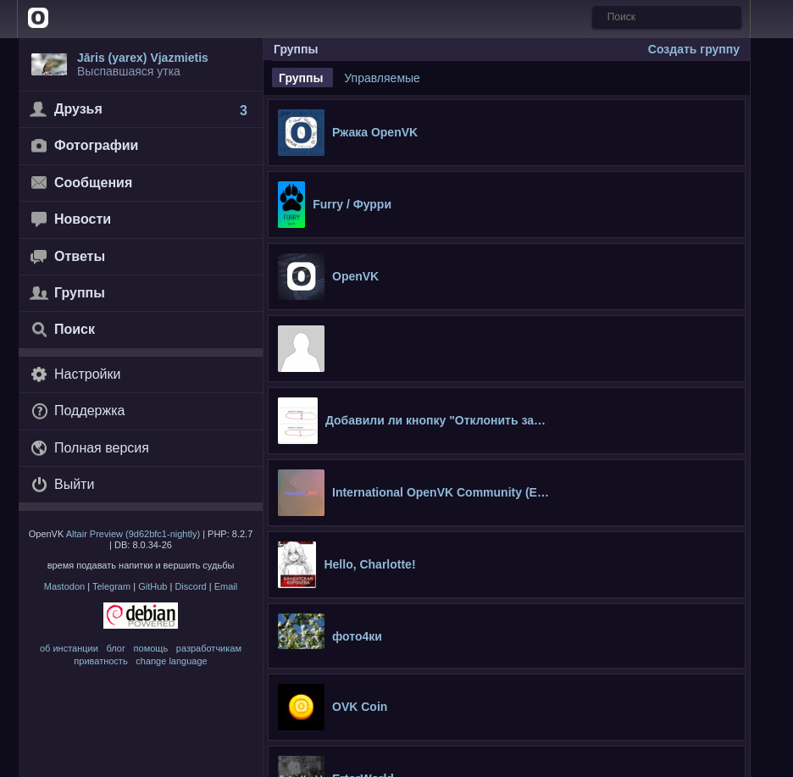
Task: Open the Furry / Фурри group
Action: point(352,204)
